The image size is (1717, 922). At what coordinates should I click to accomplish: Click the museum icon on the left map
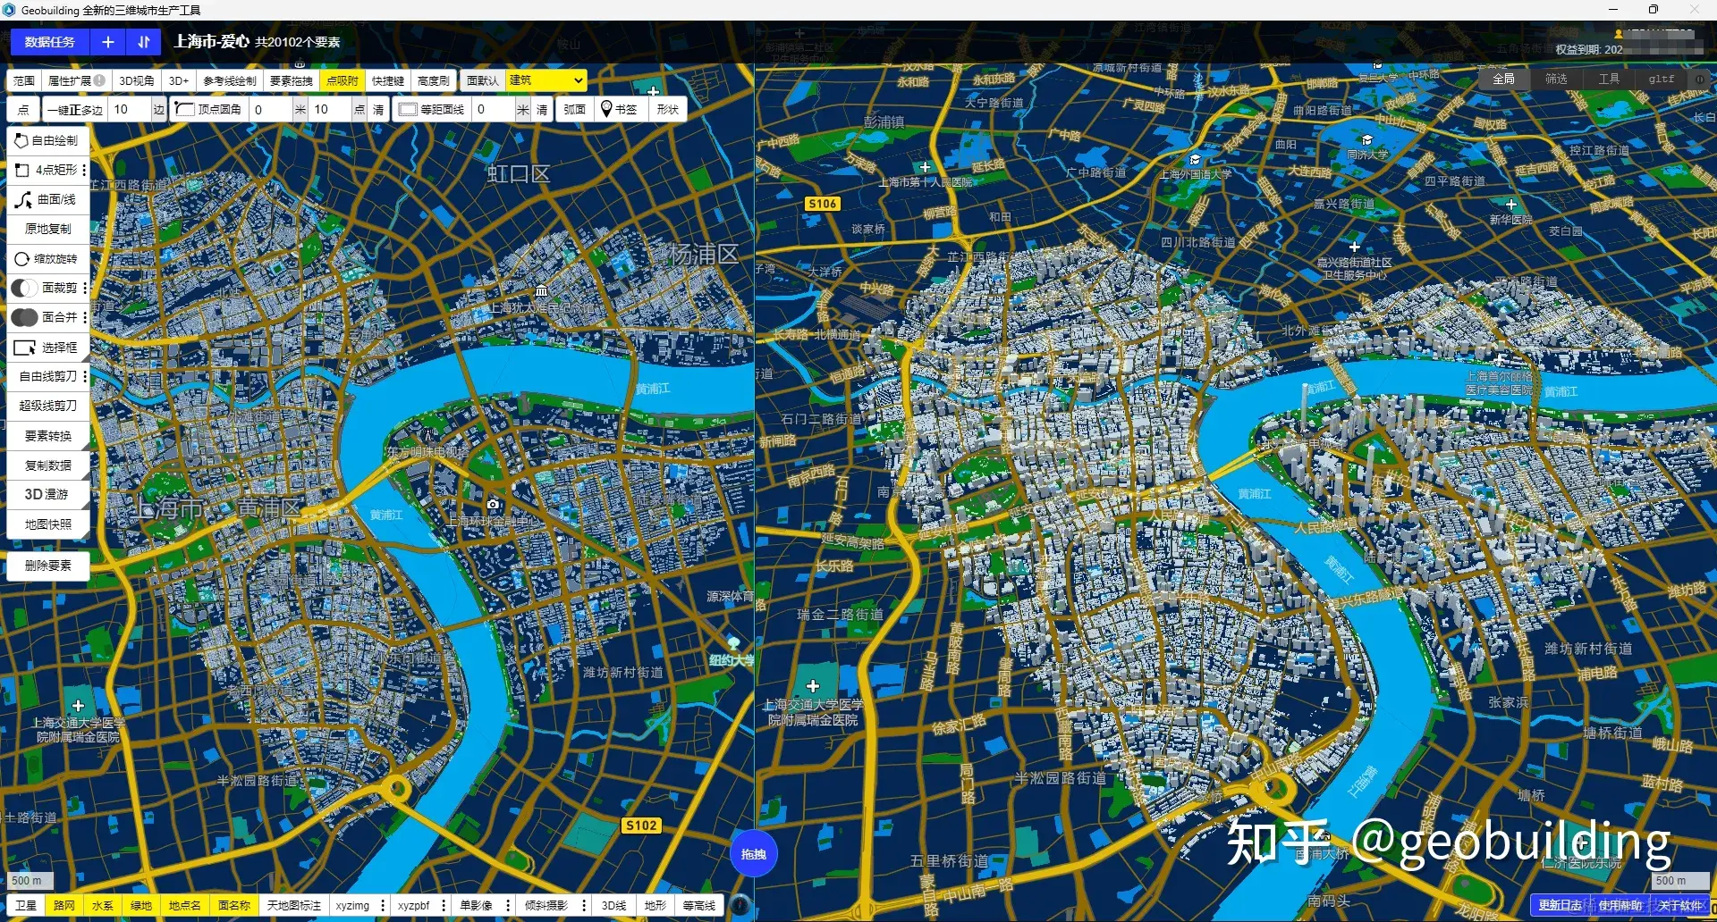click(x=541, y=290)
